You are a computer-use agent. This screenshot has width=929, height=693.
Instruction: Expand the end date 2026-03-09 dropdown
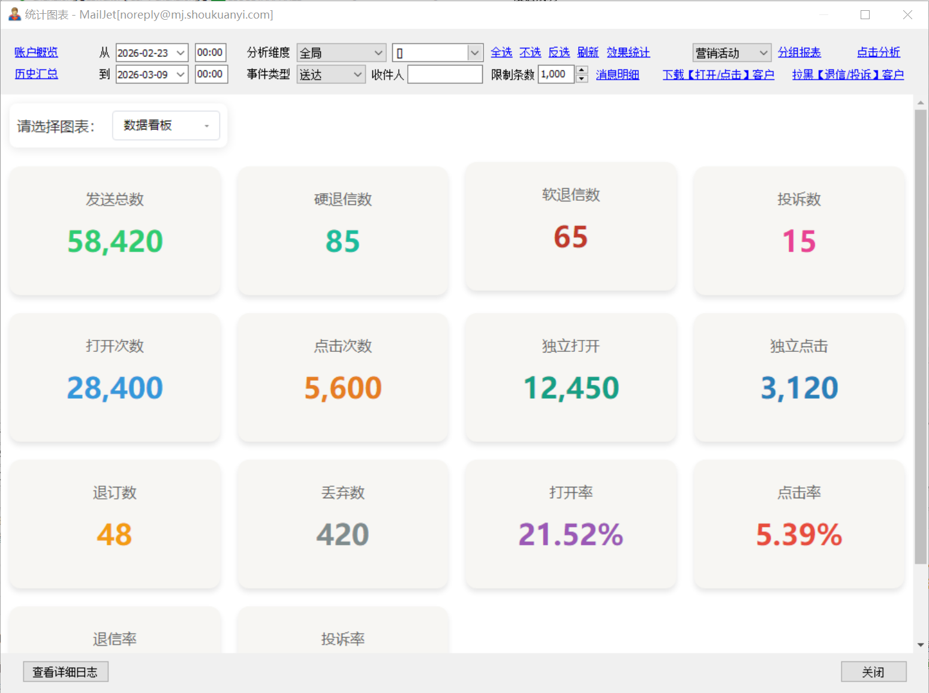coord(181,74)
